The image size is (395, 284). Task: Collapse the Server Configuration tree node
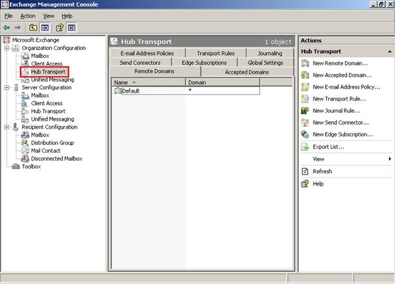click(7, 88)
